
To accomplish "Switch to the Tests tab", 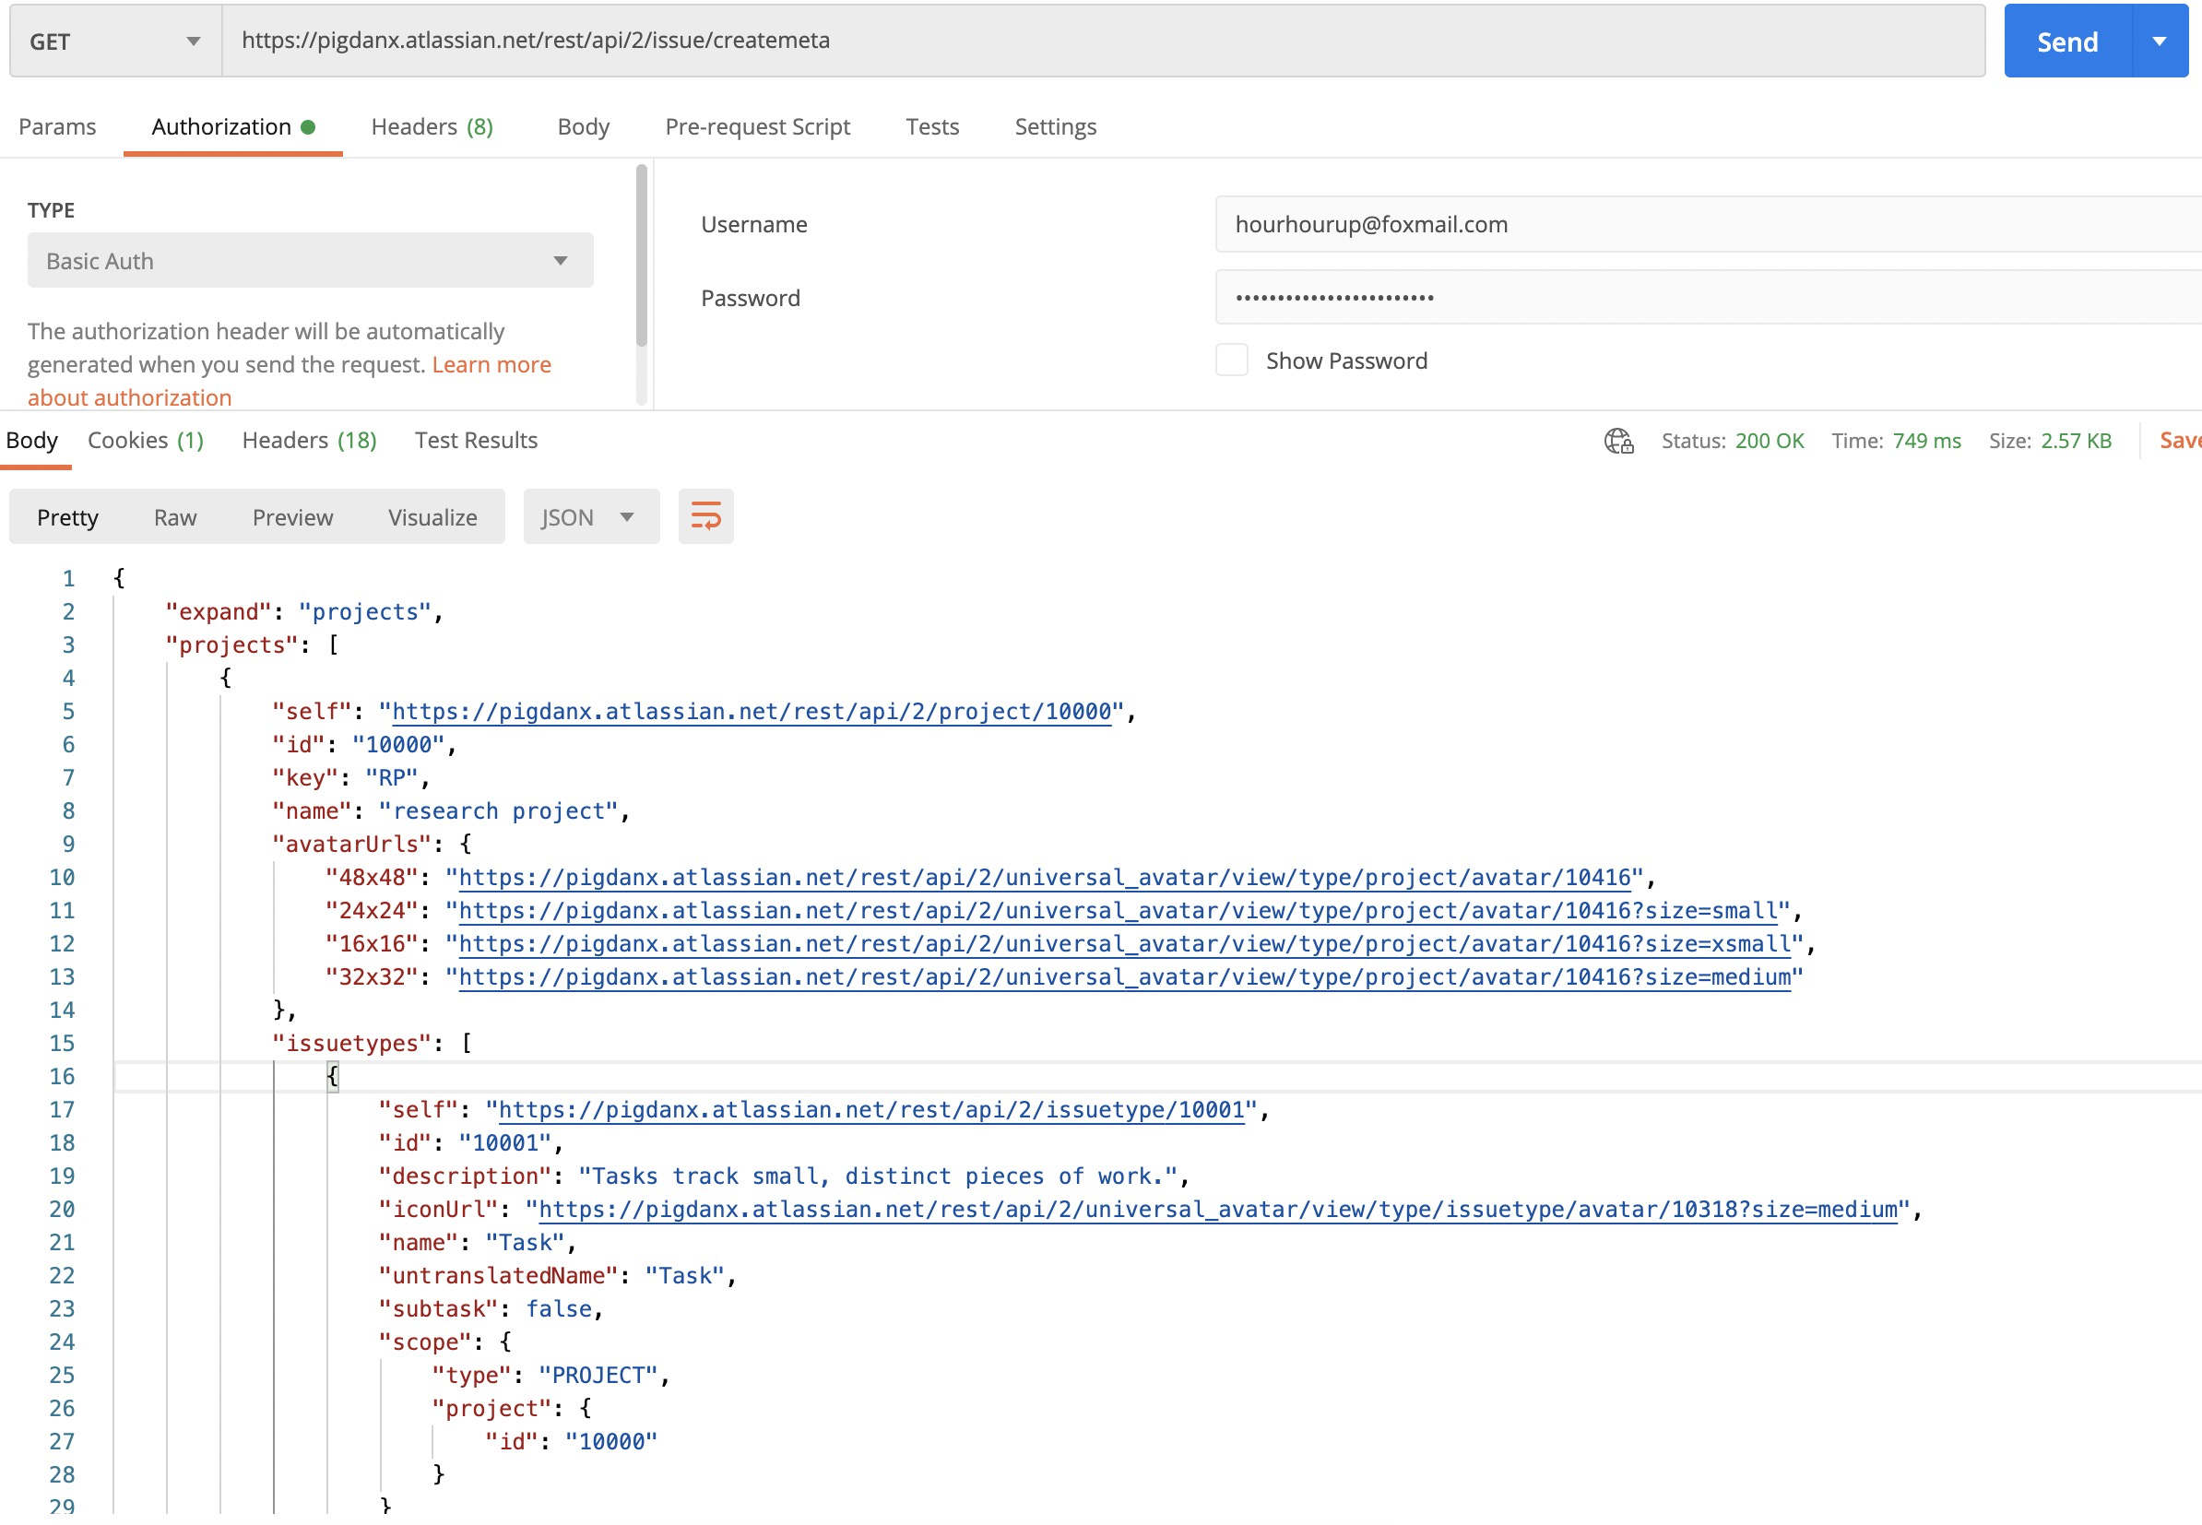I will 932,126.
